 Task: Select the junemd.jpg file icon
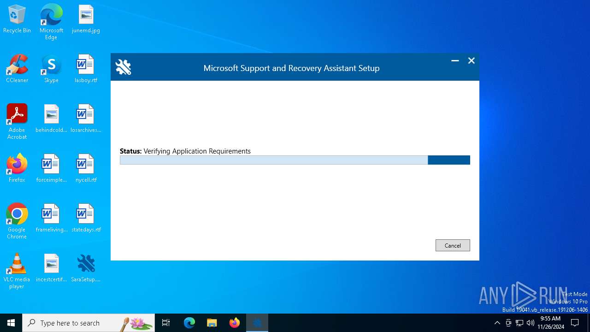pos(86,19)
